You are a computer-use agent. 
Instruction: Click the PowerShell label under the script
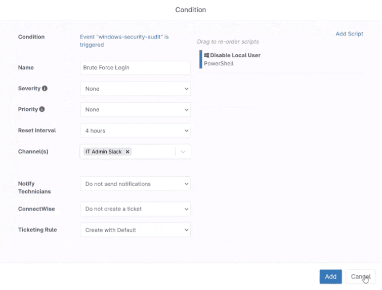[x=219, y=64]
